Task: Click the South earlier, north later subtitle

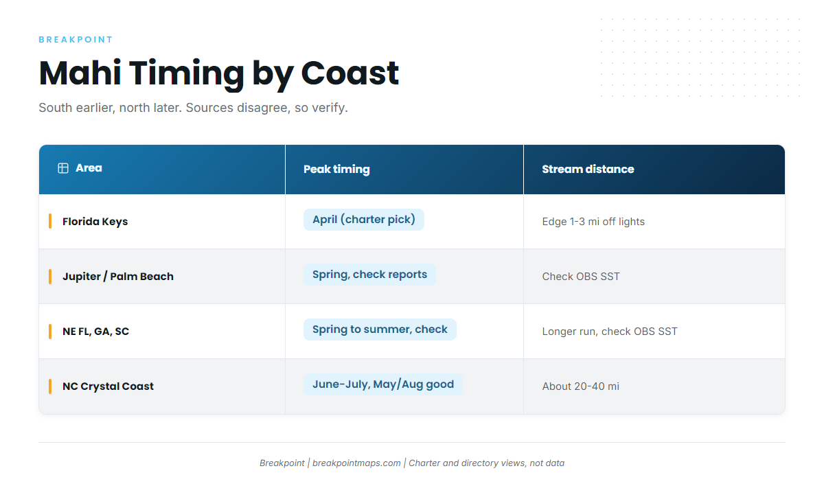Action: tap(193, 108)
